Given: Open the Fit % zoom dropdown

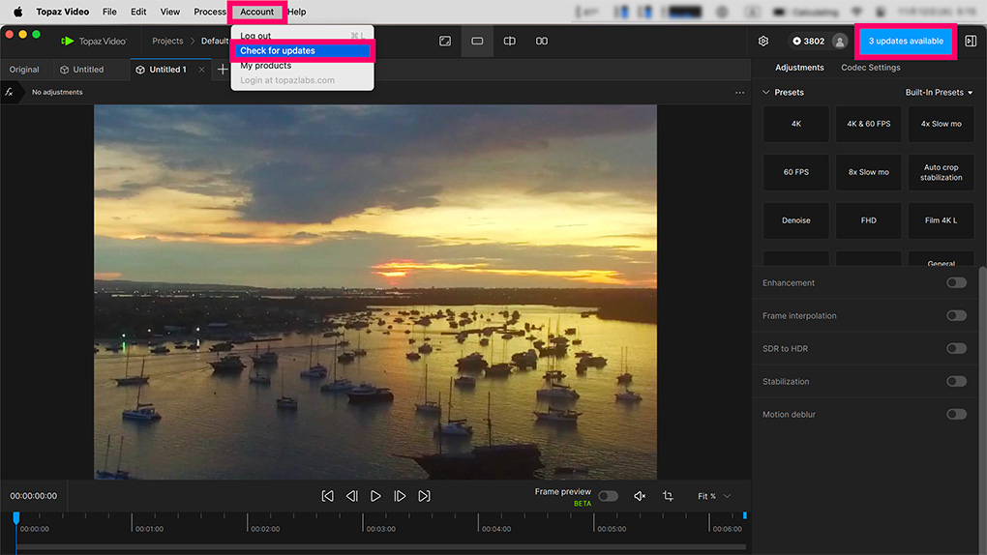Looking at the screenshot, I should click(x=714, y=496).
